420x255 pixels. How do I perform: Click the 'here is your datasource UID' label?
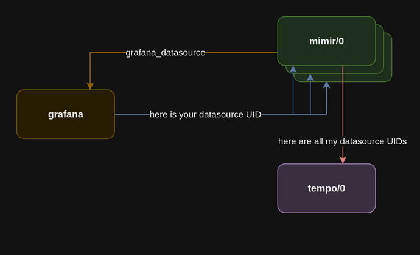point(205,114)
